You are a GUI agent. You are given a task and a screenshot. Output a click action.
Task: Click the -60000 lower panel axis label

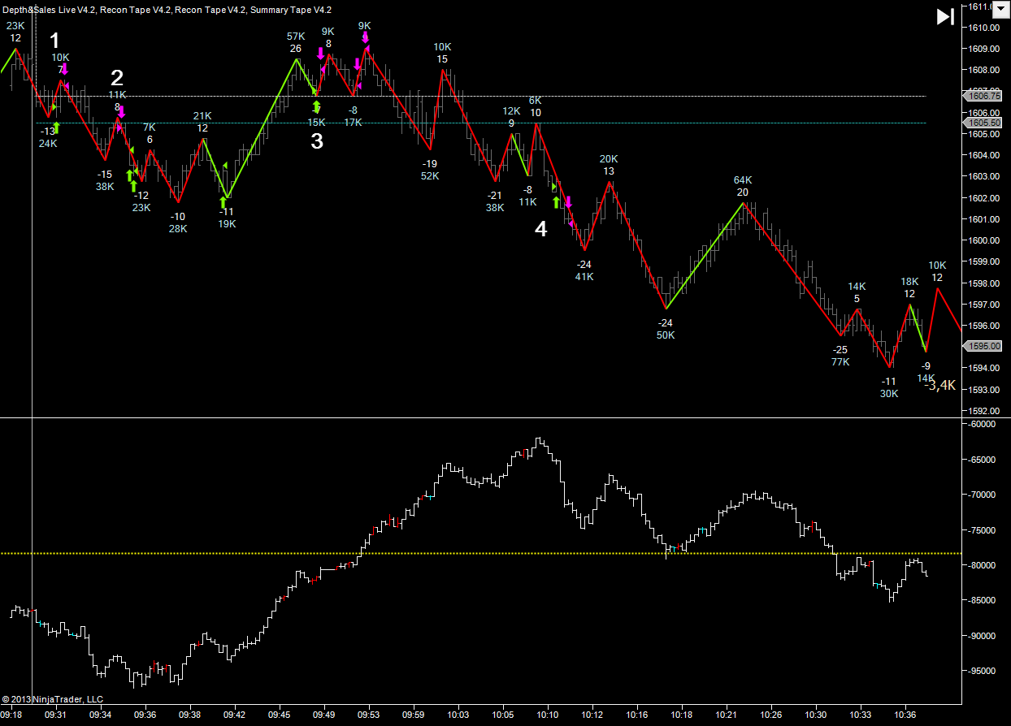coord(982,424)
